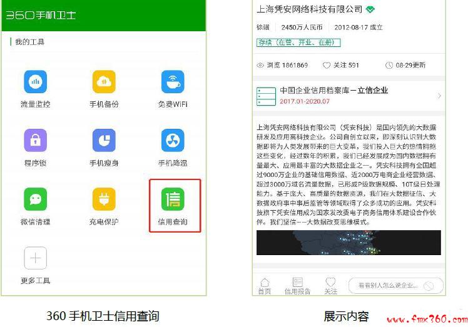The image size is (468, 327).
Task: Open the 信用报告 credit report tab
Action: pyautogui.click(x=297, y=286)
